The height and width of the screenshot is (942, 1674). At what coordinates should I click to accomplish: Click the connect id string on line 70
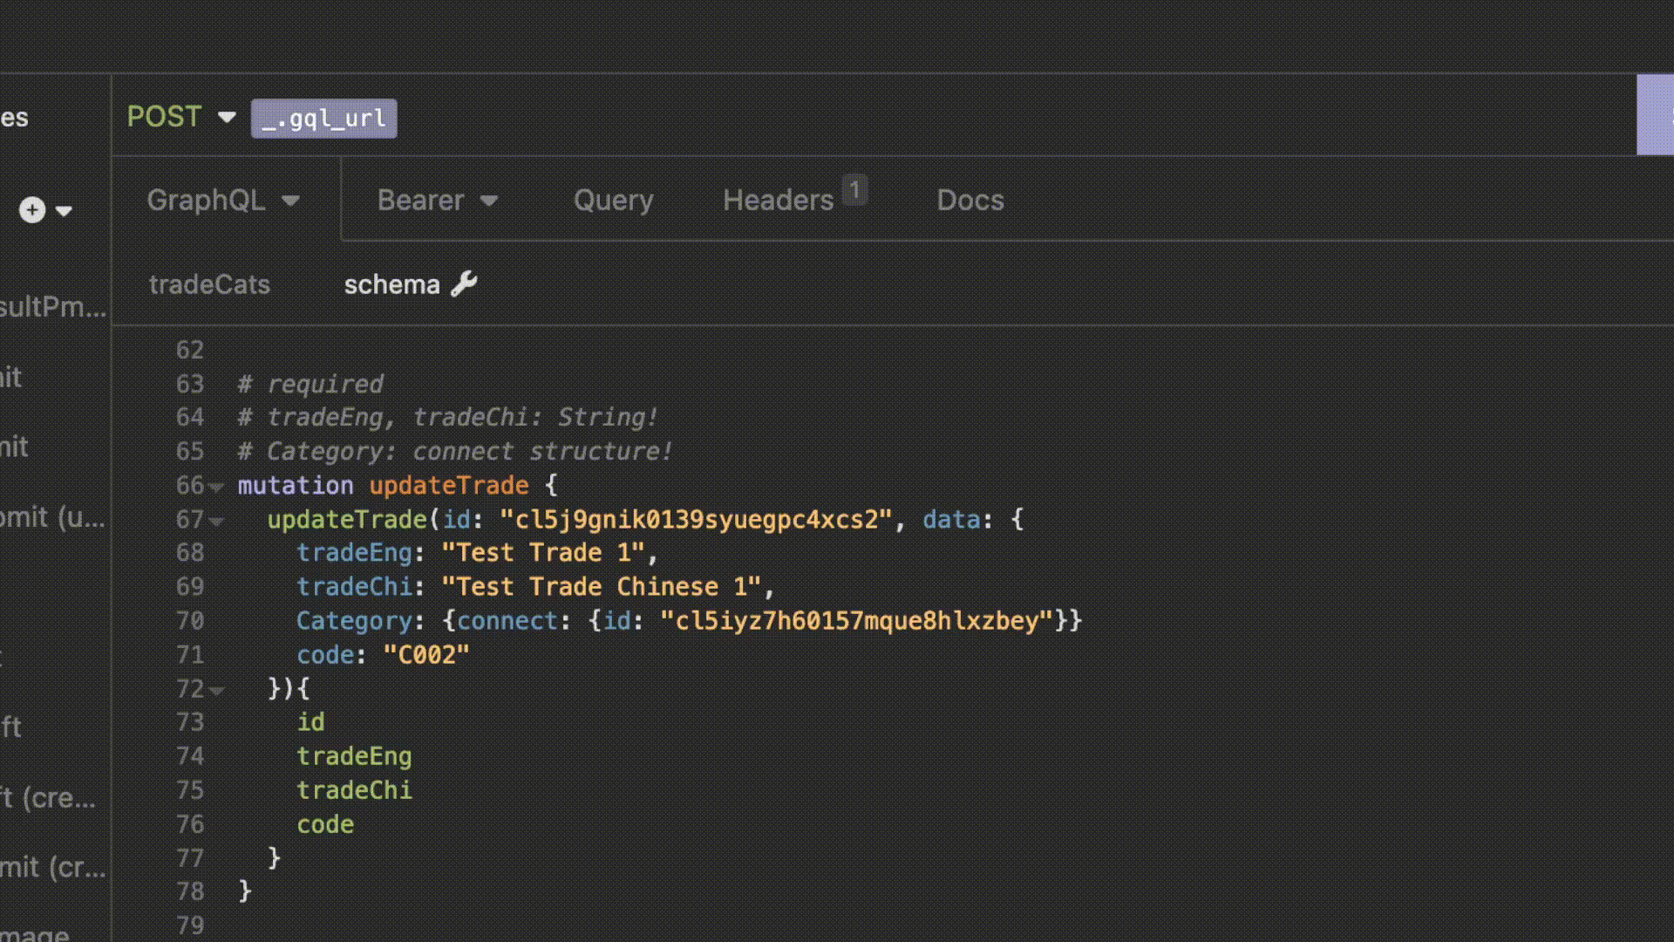854,620
